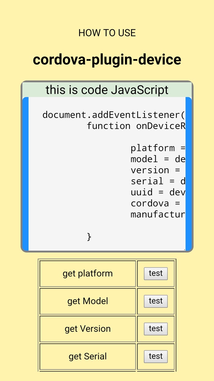214x381 pixels.
Task: Click the cordova-plugin-device heading
Action: (107, 59)
